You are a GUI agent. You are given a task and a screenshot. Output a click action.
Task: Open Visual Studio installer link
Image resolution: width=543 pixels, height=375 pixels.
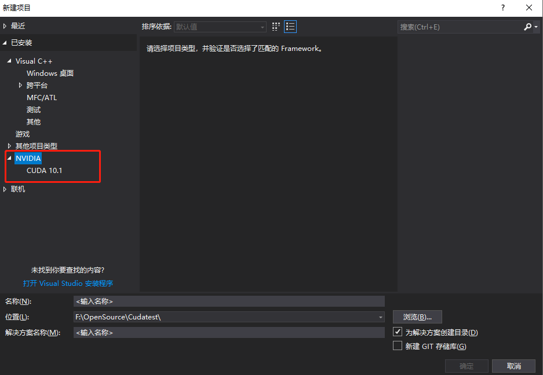[x=68, y=284]
